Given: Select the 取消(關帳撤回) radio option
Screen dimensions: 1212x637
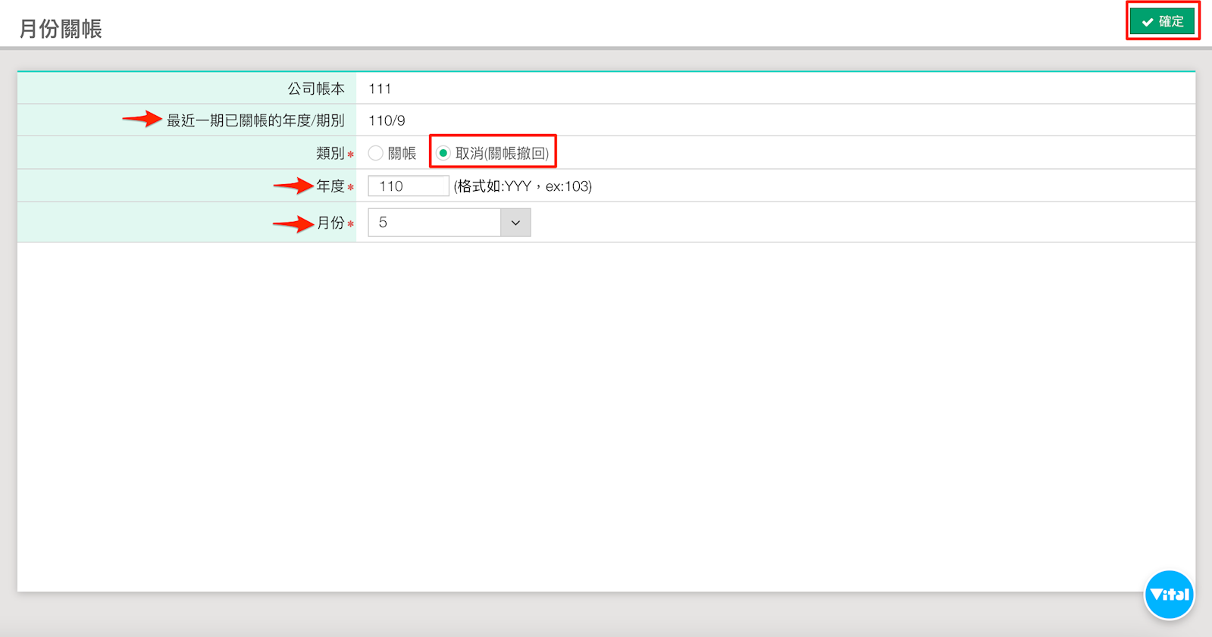Looking at the screenshot, I should pyautogui.click(x=443, y=153).
